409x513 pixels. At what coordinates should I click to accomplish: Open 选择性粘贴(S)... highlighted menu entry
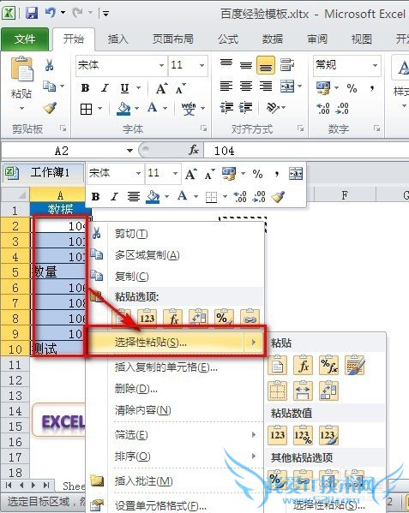175,343
